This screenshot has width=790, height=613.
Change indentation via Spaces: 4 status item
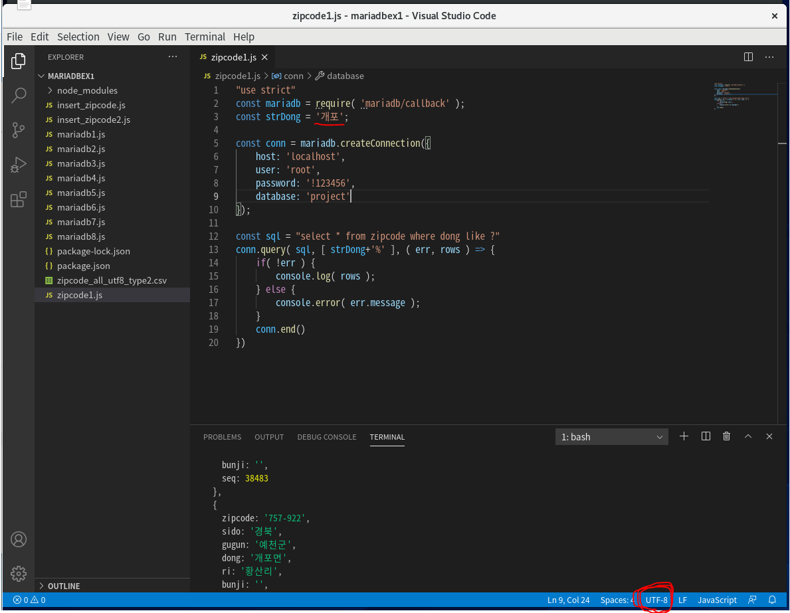pyautogui.click(x=617, y=600)
